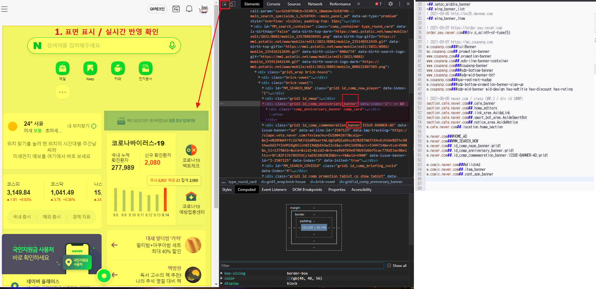Collapse grid1_wrap brick-house node

[x=255, y=72]
